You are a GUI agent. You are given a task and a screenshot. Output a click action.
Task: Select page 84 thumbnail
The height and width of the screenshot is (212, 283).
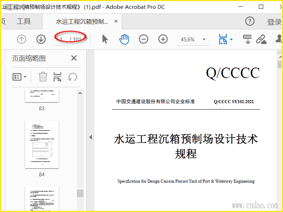point(42,145)
